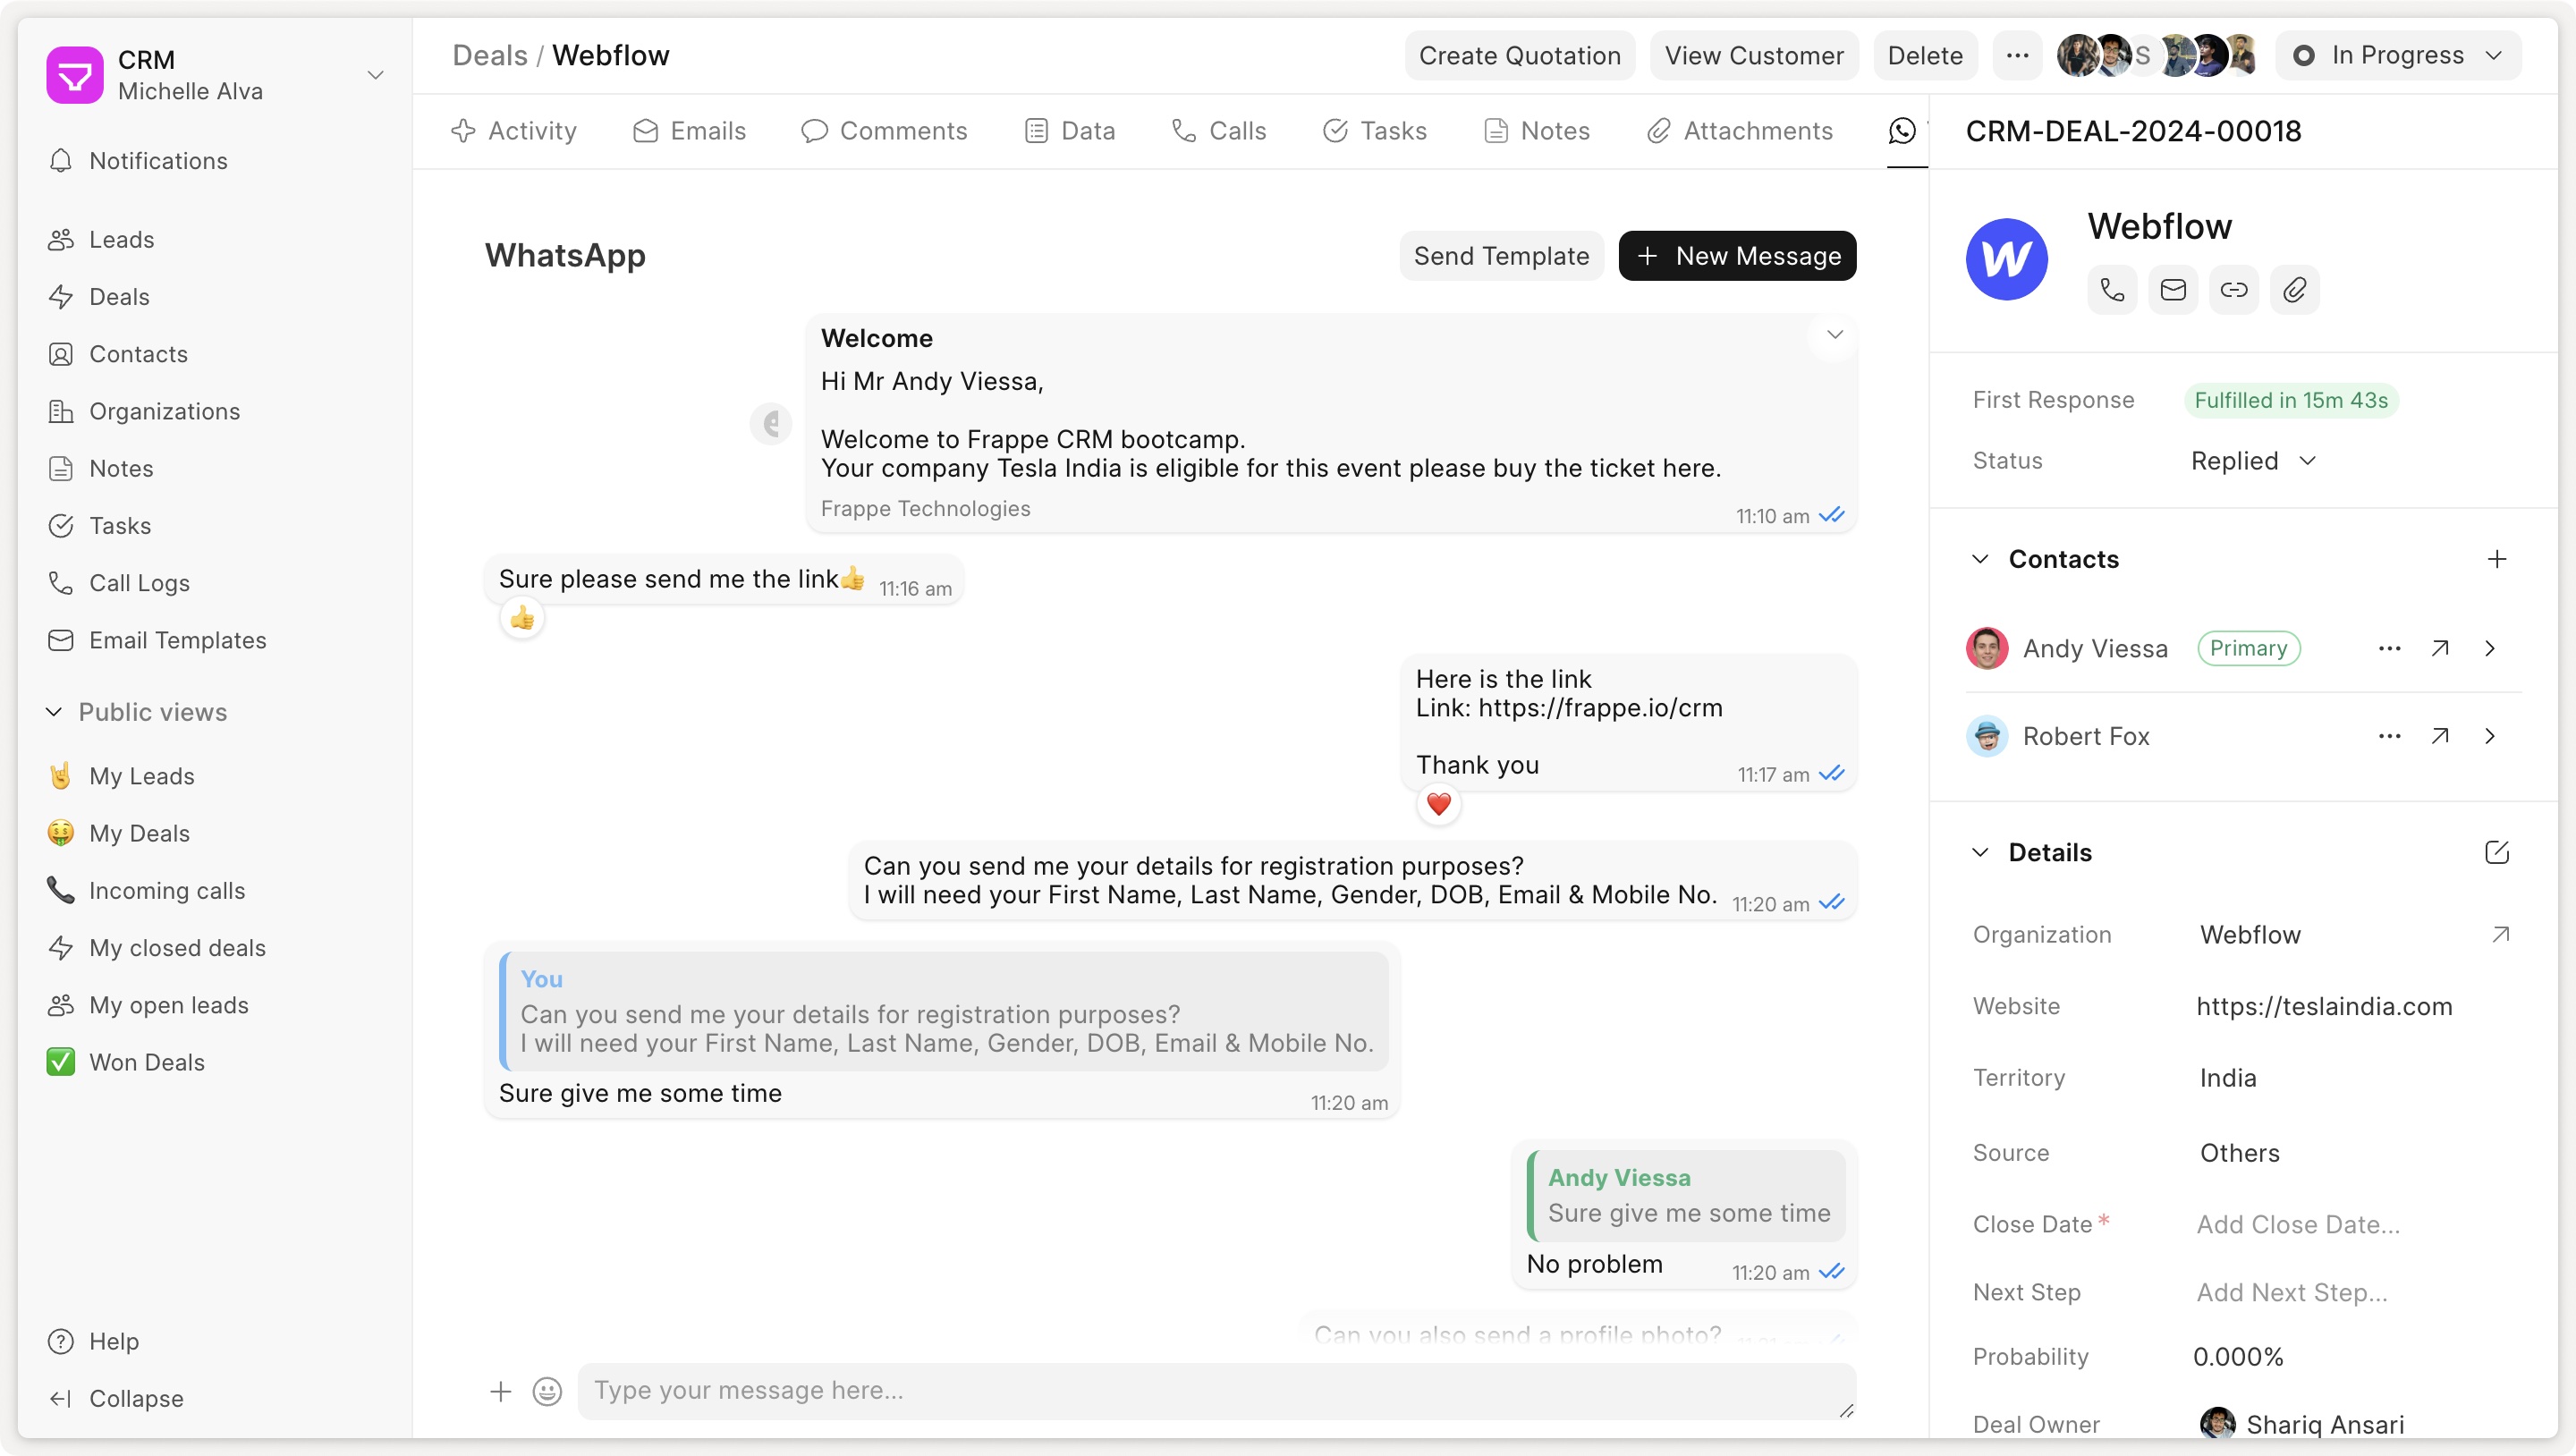The image size is (2576, 1456).
Task: Click the Webflow logo avatar
Action: coord(2007,259)
